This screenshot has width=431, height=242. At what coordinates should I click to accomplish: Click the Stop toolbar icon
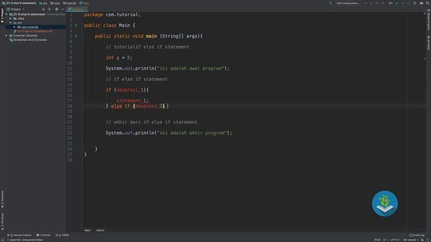click(x=383, y=3)
